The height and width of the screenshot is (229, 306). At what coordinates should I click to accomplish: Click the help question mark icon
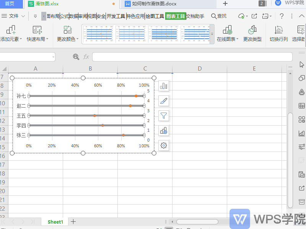[282, 16]
